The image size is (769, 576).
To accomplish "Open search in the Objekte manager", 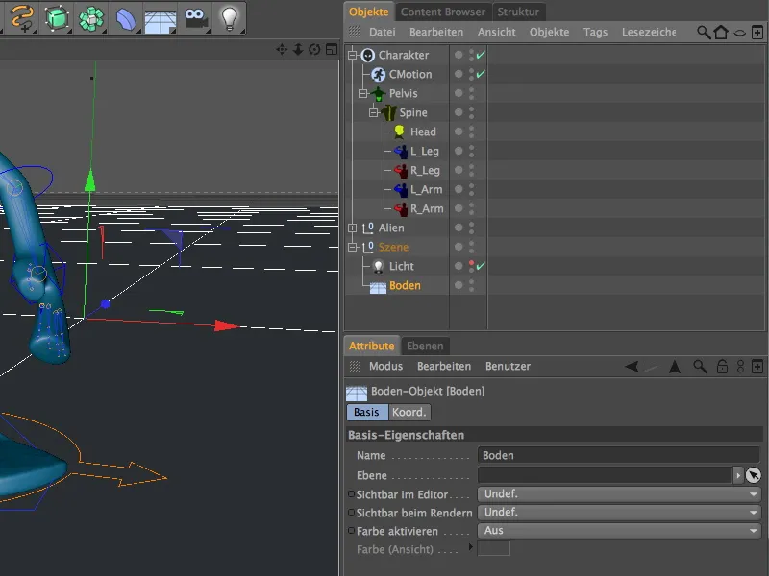I will [x=704, y=33].
